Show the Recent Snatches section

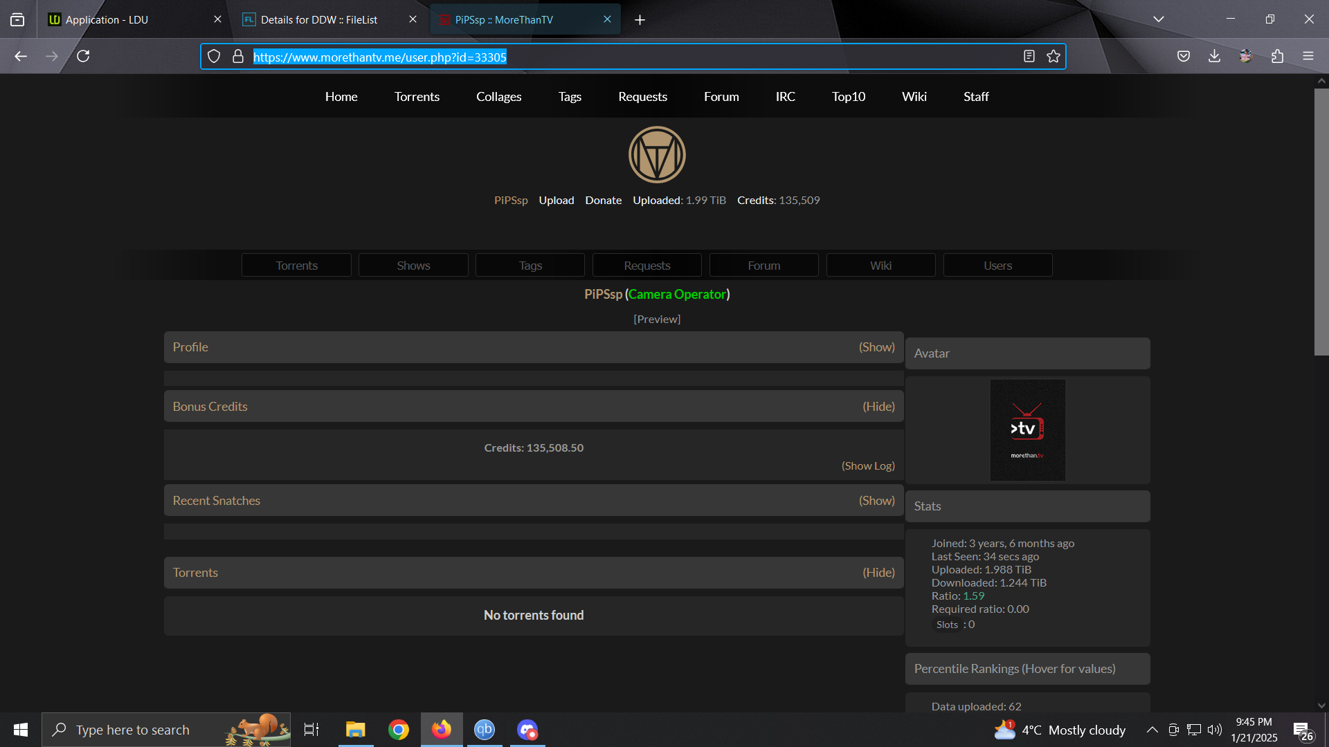[x=876, y=501]
